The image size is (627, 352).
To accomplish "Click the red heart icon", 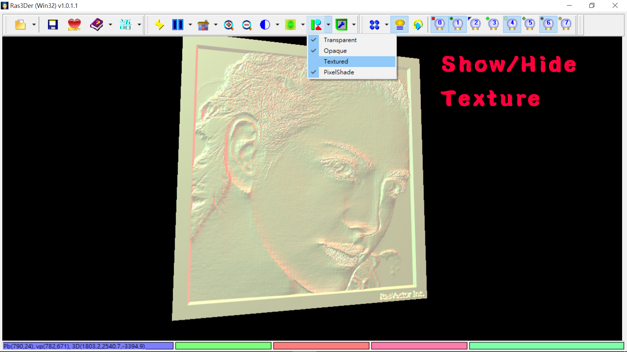I will coord(74,25).
